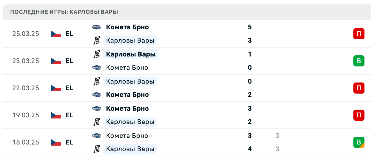This screenshot has height=160, width=375.
Task: Click the Czech flag next to the 23.03.25 game
Action: pyautogui.click(x=55, y=61)
